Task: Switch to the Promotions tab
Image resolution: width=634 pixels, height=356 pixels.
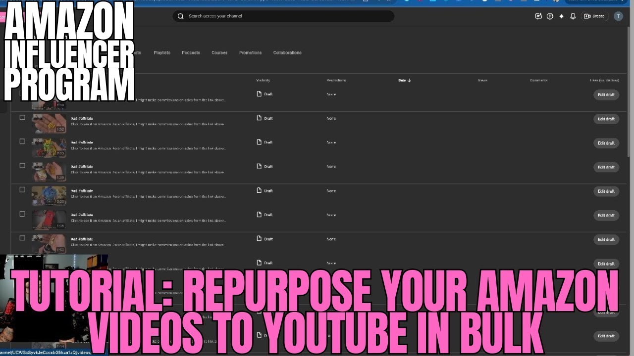Action: click(x=250, y=52)
